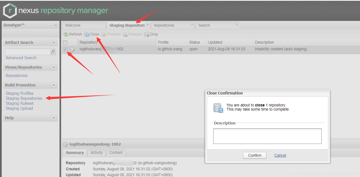Collapse the Views/Repositories panel
360x177 pixels.
[54, 67]
